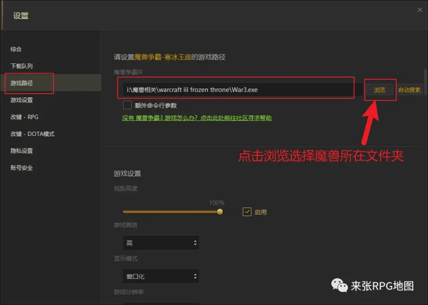Click the 魔兽争霸III field label
428x305 pixels.
128,72
